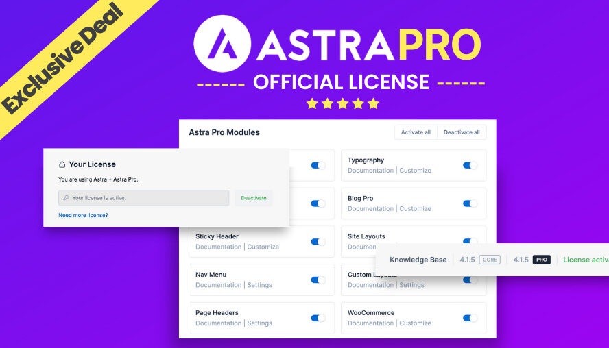Click the Deactivate all button

(462, 132)
